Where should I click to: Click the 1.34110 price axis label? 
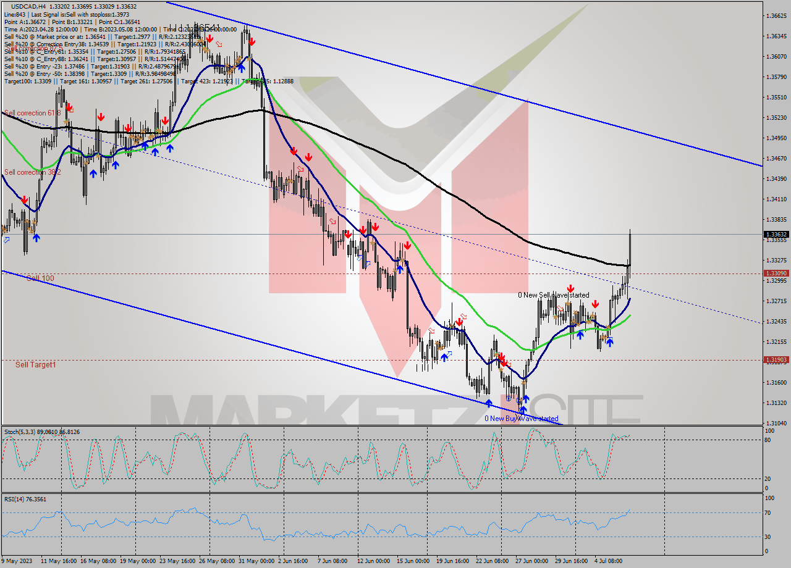(776, 199)
